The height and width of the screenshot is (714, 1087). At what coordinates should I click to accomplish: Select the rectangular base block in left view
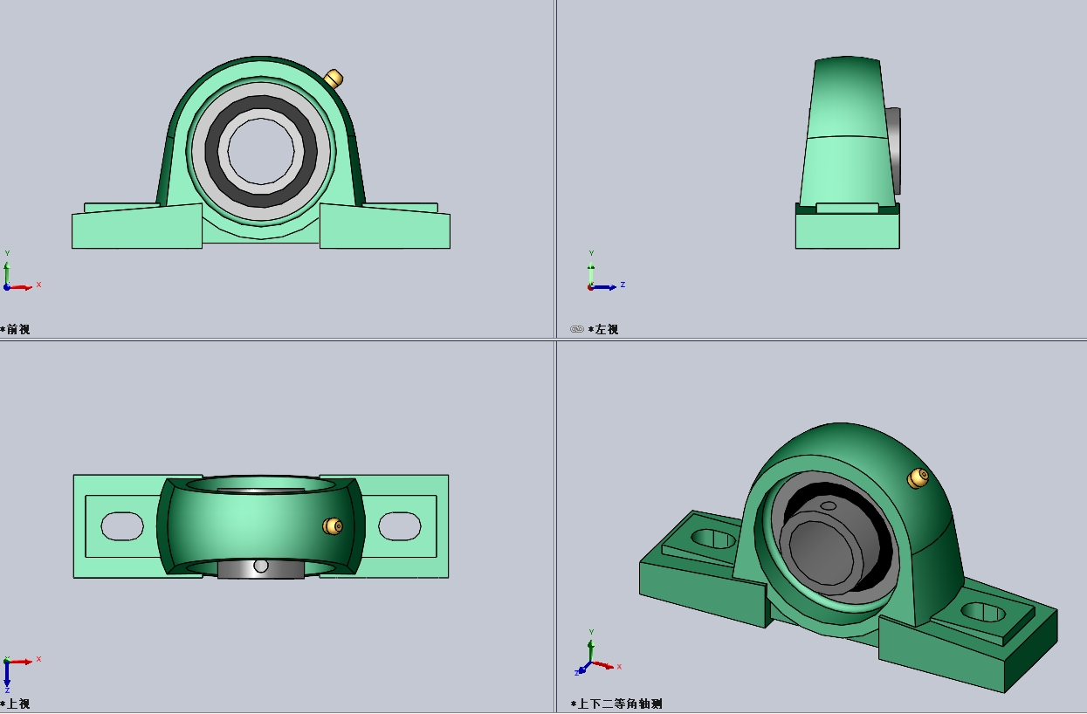tap(847, 230)
